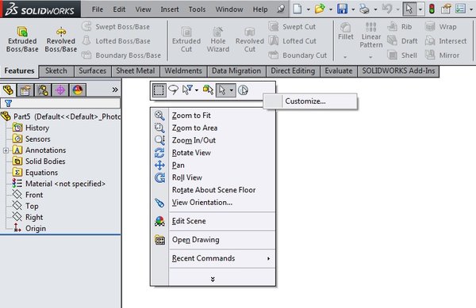The height and width of the screenshot is (308, 476).
Task: Open the ConfigurationManager tab
Action: pos(43,90)
